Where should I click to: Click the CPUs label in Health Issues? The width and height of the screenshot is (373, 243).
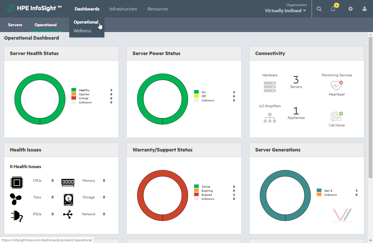pyautogui.click(x=37, y=181)
